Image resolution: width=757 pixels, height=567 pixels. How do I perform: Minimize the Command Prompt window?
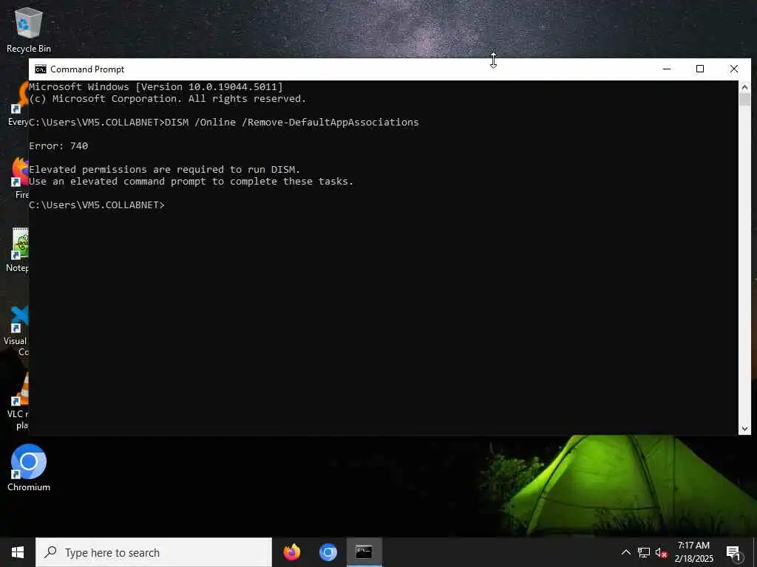click(667, 69)
